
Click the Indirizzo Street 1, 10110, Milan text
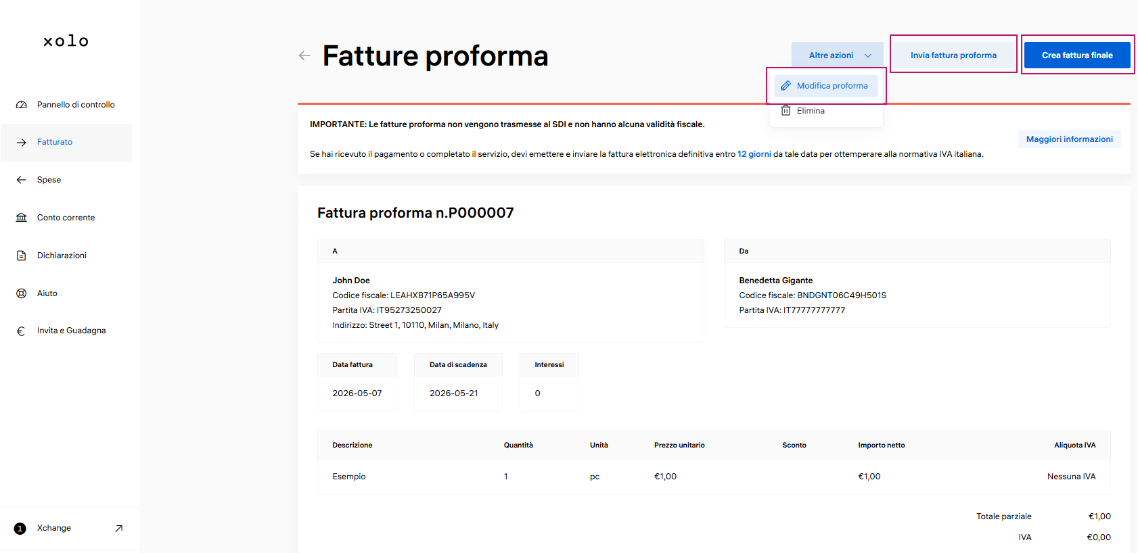[x=415, y=325]
